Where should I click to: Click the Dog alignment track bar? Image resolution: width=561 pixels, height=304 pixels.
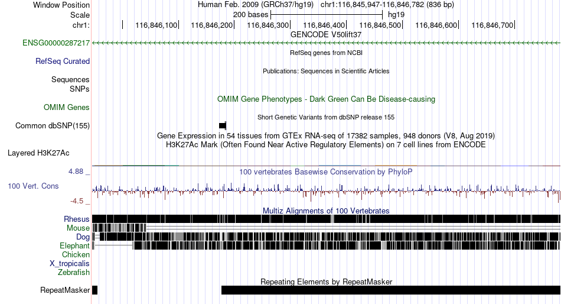326,237
